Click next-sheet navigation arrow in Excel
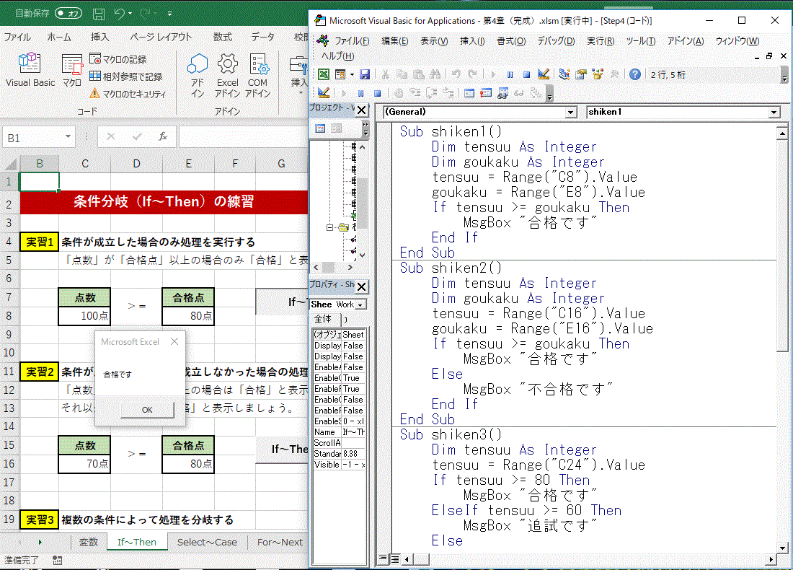This screenshot has height=570, width=793. (x=40, y=542)
